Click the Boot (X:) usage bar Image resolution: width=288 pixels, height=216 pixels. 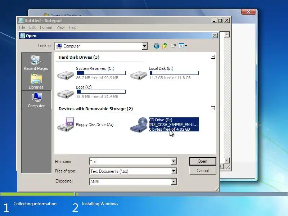click(x=101, y=91)
